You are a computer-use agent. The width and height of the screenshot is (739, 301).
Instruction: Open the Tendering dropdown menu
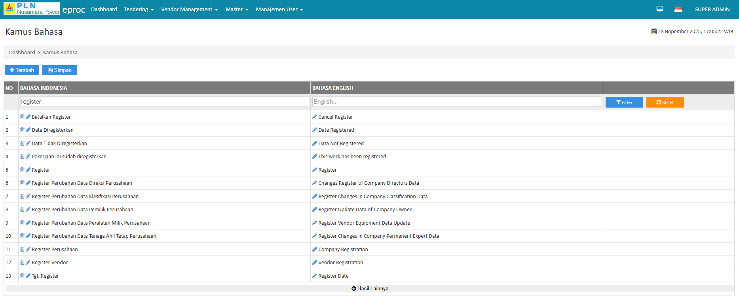(x=139, y=9)
